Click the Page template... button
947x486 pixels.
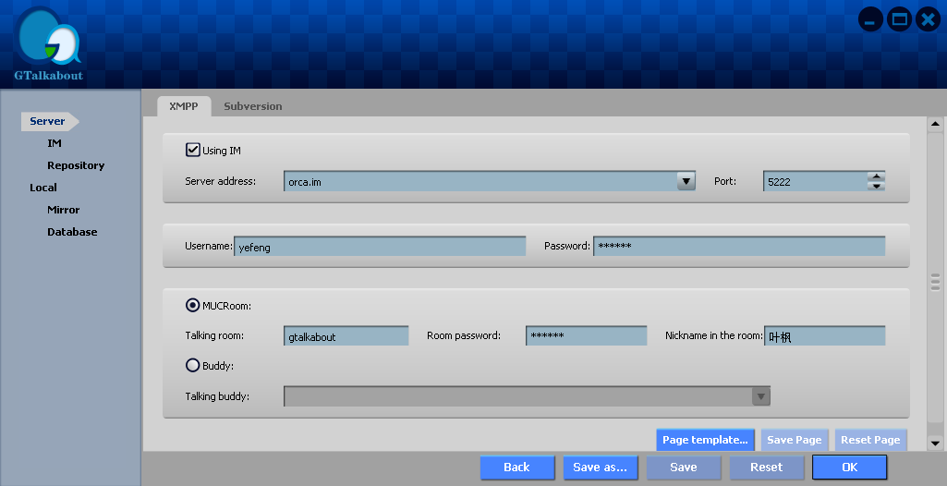[x=705, y=440]
